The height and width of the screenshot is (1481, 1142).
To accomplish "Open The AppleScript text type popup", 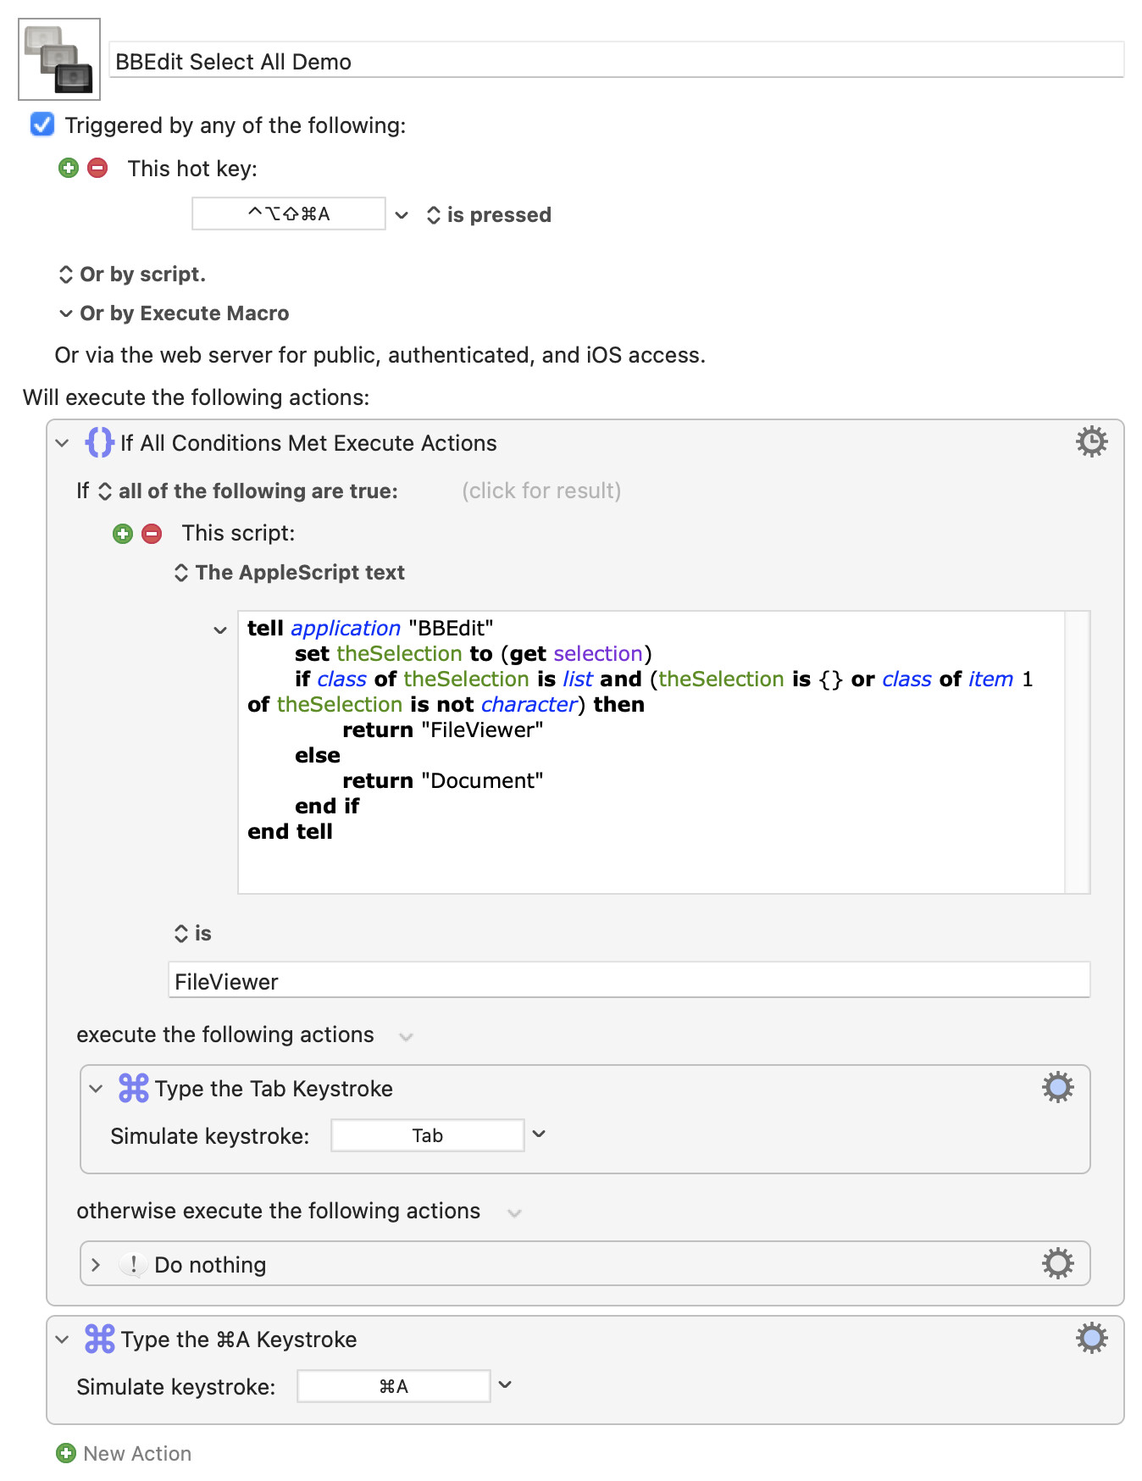I will coord(290,572).
